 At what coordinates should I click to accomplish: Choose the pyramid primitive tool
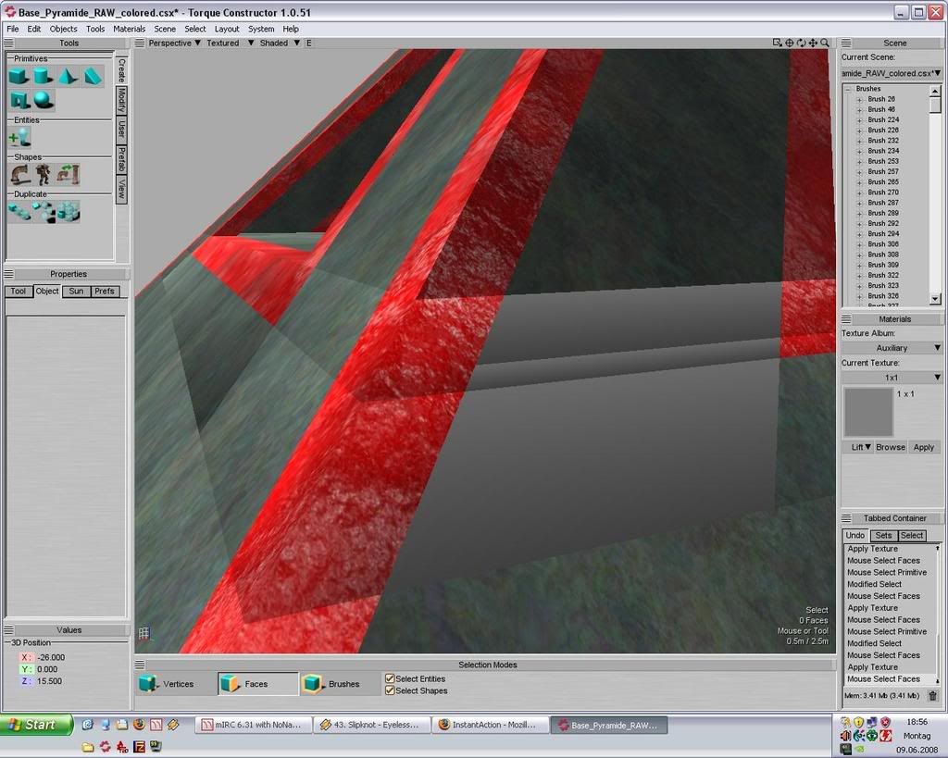pos(68,76)
